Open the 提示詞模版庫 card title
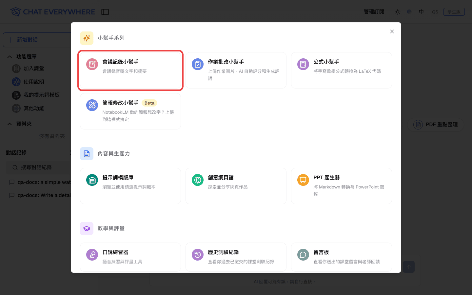Screen dimensions: 472x295 pyautogui.click(x=118, y=178)
